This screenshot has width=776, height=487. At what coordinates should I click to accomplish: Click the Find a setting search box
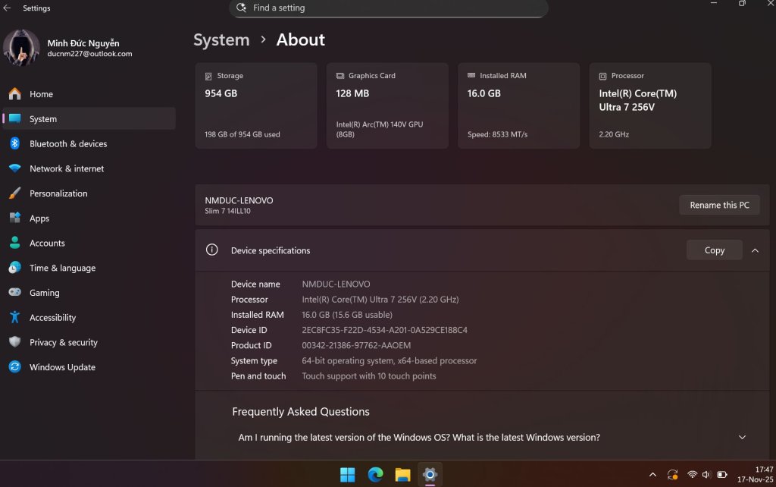click(388, 8)
